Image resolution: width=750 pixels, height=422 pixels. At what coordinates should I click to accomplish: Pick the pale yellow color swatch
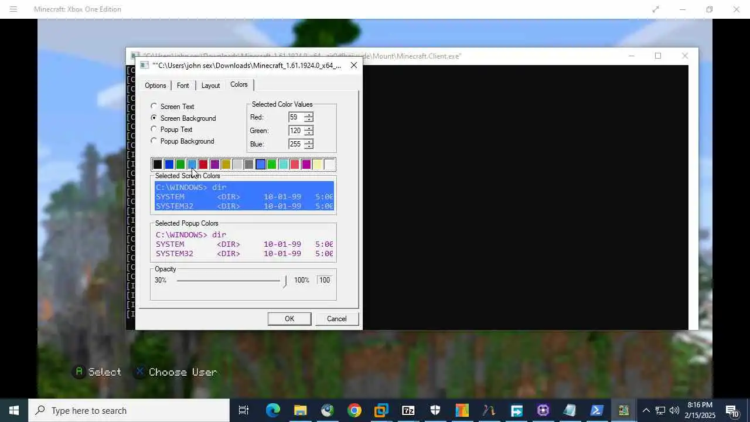(x=318, y=165)
